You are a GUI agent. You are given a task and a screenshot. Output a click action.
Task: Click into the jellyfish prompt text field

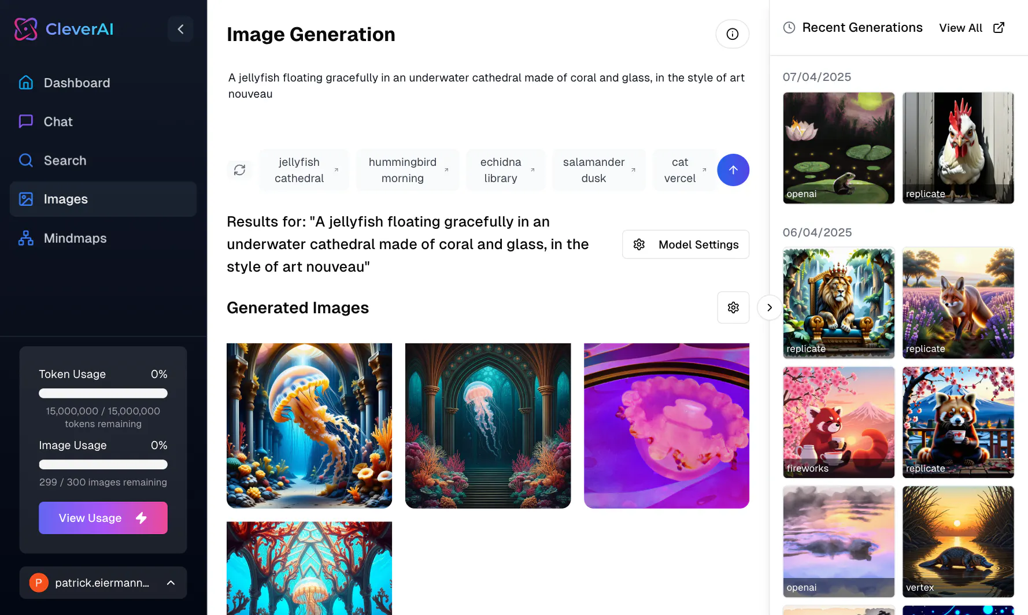[488, 101]
